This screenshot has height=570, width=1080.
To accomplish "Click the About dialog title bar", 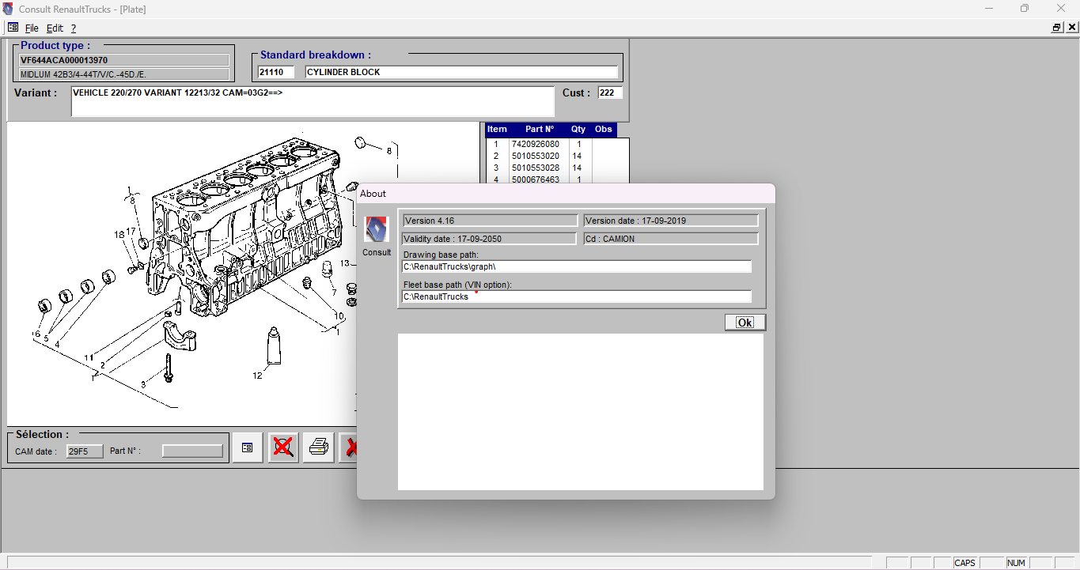I will pyautogui.click(x=566, y=194).
